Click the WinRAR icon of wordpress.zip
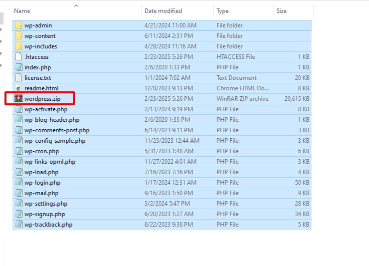Image resolution: width=369 pixels, height=266 pixels. pos(18,99)
